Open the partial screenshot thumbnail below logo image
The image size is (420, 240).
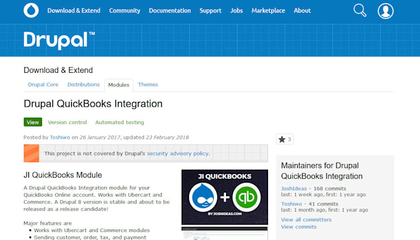pyautogui.click(x=224, y=233)
